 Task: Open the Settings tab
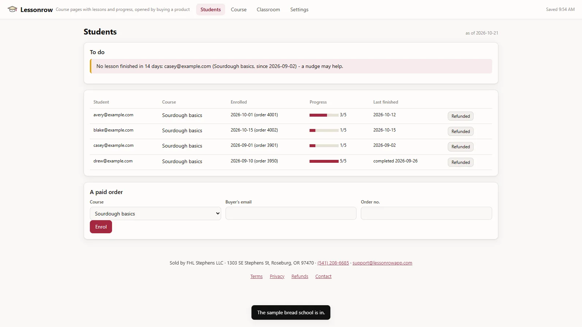pos(299,9)
